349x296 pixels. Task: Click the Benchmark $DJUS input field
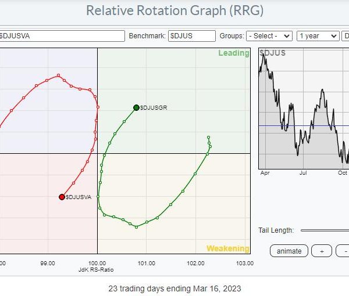click(x=192, y=36)
